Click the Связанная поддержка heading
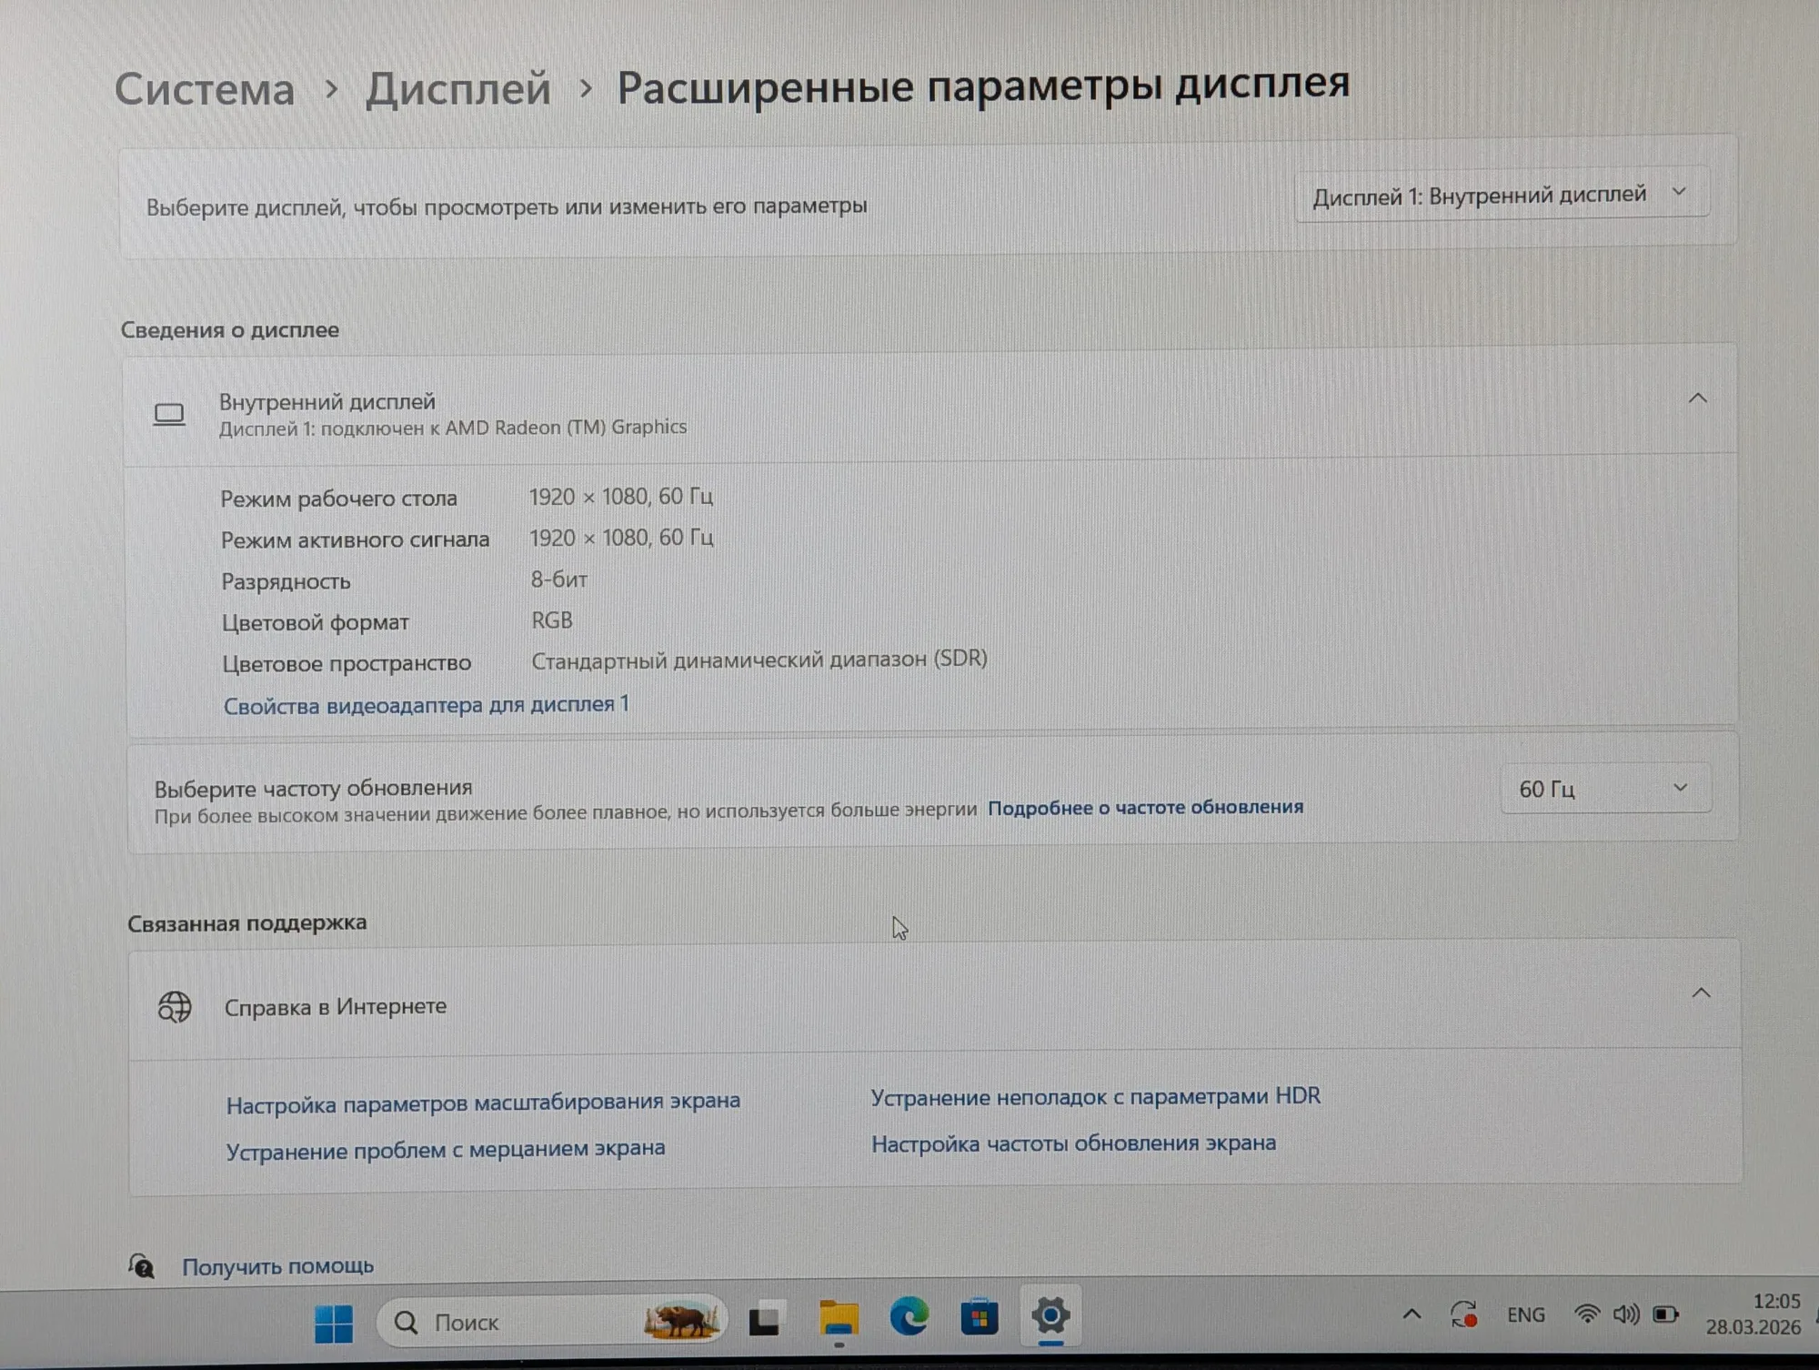1819x1370 pixels. tap(247, 923)
